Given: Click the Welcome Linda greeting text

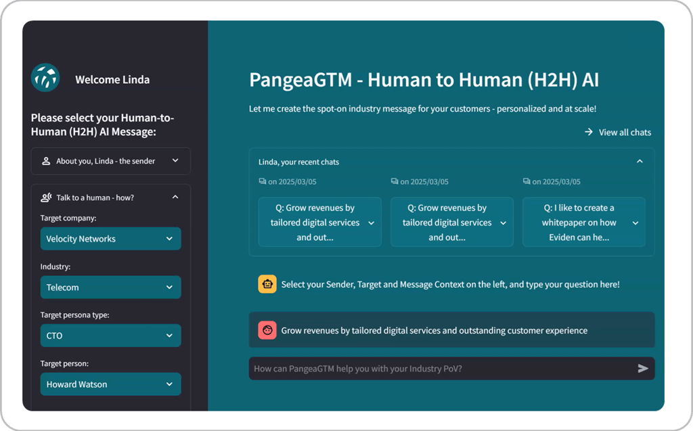Looking at the screenshot, I should pyautogui.click(x=112, y=80).
